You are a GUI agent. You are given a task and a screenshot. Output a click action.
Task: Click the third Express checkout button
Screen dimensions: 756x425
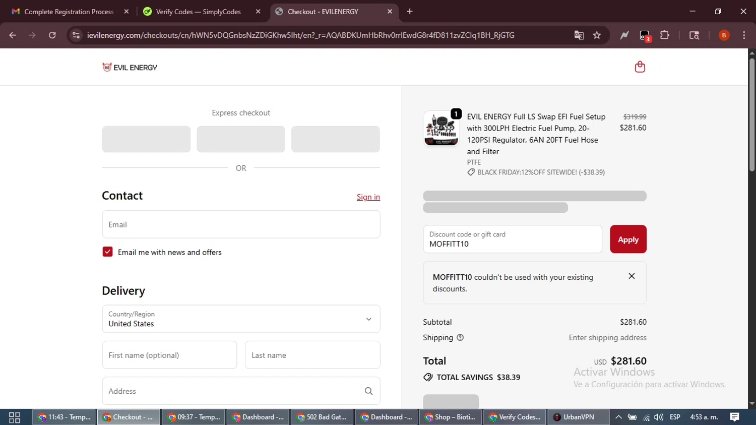tap(336, 139)
